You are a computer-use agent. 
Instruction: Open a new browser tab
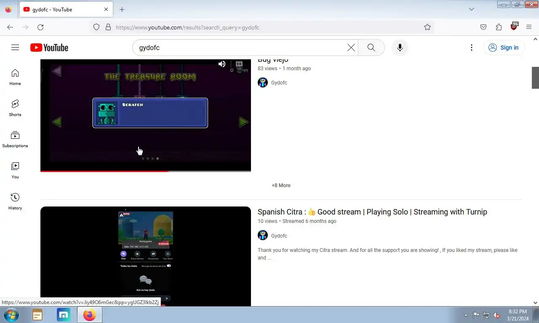(122, 9)
